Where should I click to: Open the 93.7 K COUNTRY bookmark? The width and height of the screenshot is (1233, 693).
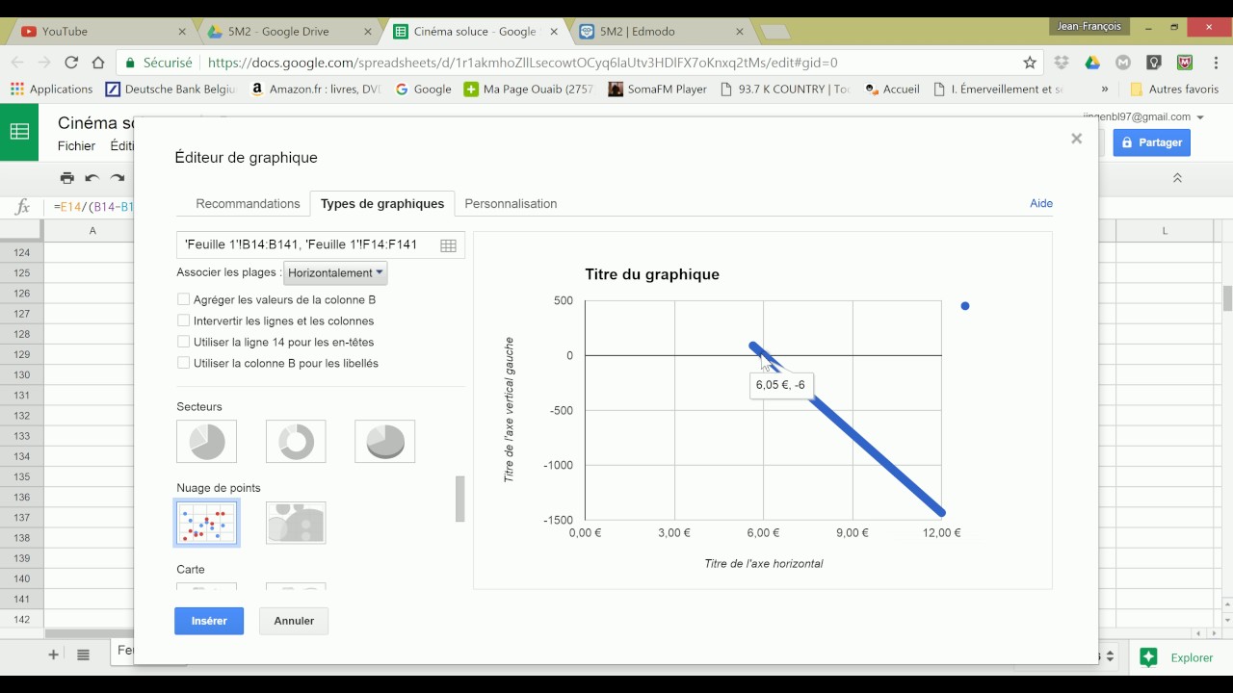785,89
